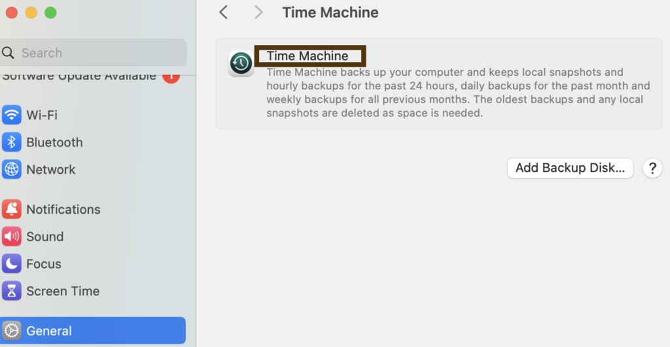This screenshot has height=347, width=670.
Task: Focus the Search field
Action: point(93,52)
